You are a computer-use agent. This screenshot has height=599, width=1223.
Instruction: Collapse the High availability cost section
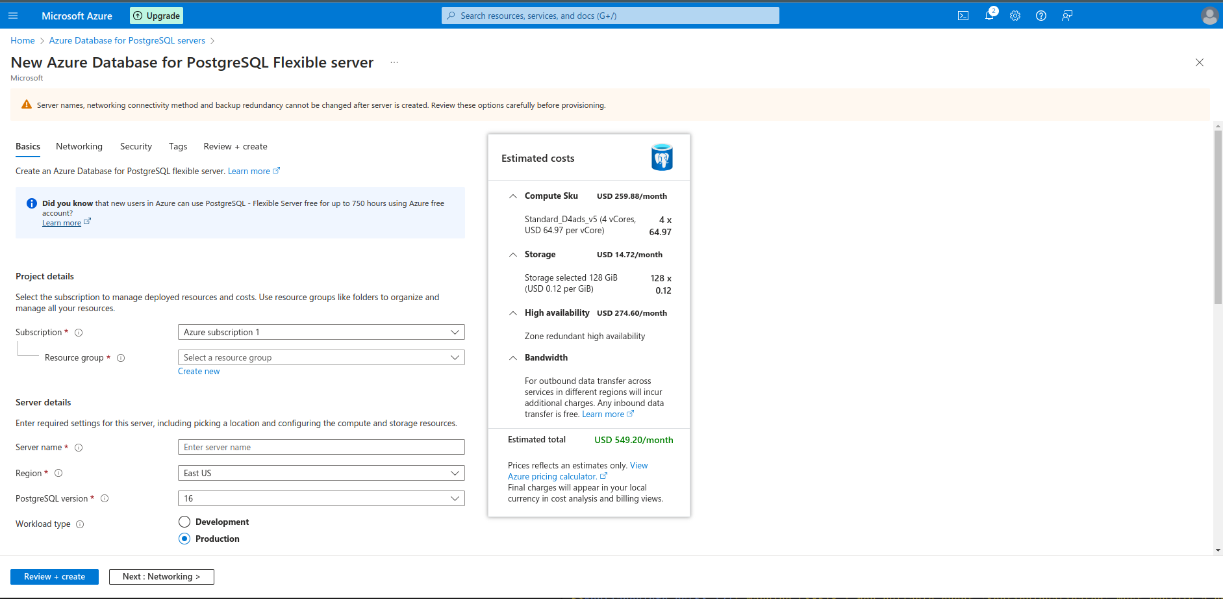point(513,313)
